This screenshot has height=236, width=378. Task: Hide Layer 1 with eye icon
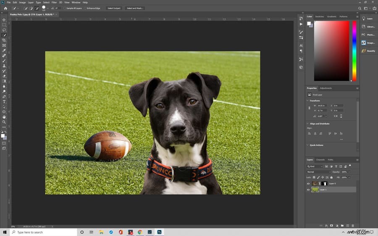pos(308,189)
